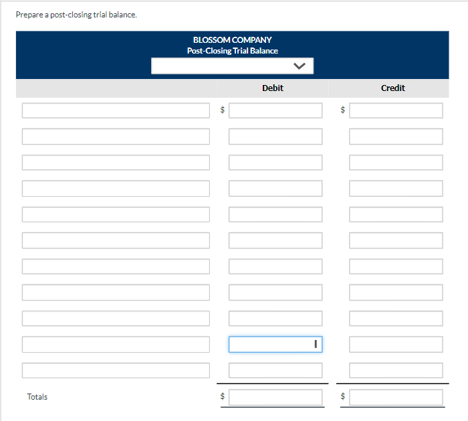Focus the sixth row Credit field
468x421 pixels.
[x=396, y=240]
